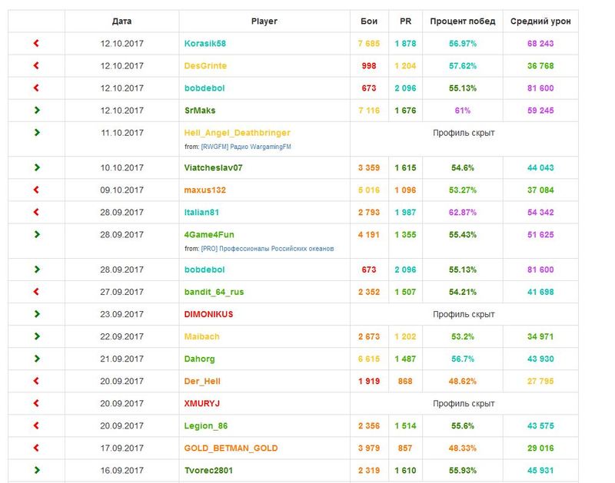Click the green arrow beside SrMaks
This screenshot has width=615, height=483.
36,111
